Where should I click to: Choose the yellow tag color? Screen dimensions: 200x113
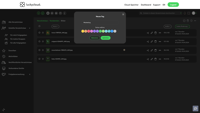click(x=83, y=31)
